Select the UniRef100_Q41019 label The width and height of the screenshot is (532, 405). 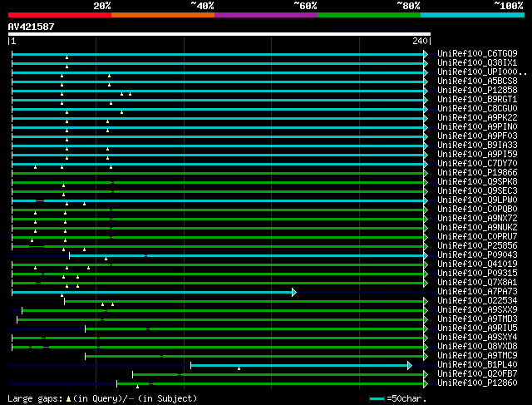pos(477,264)
